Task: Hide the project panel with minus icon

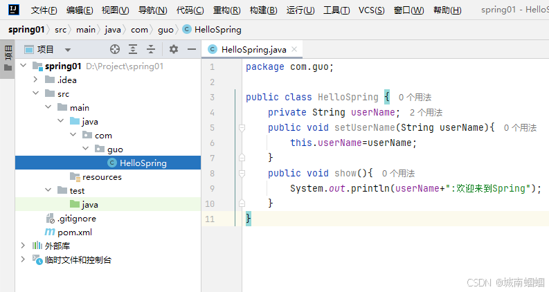Action: pyautogui.click(x=192, y=49)
